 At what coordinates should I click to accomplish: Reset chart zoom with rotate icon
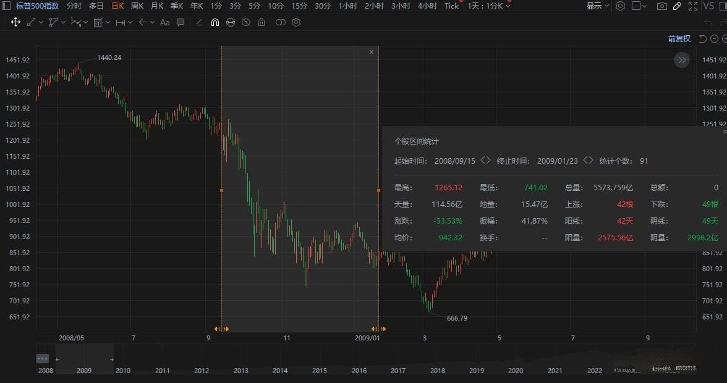pyautogui.click(x=703, y=38)
